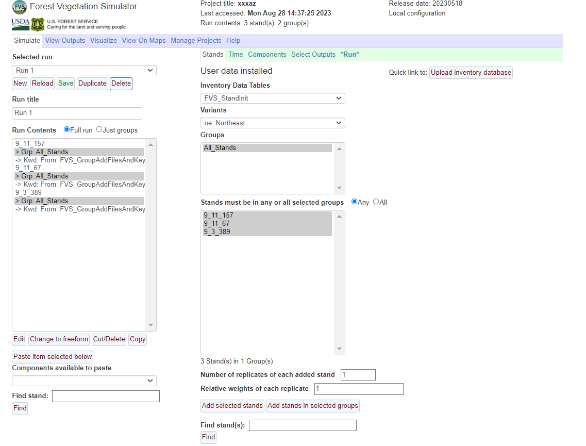Expand the Inventory Data Tables dropdown
The image size is (586, 446).
[273, 98]
